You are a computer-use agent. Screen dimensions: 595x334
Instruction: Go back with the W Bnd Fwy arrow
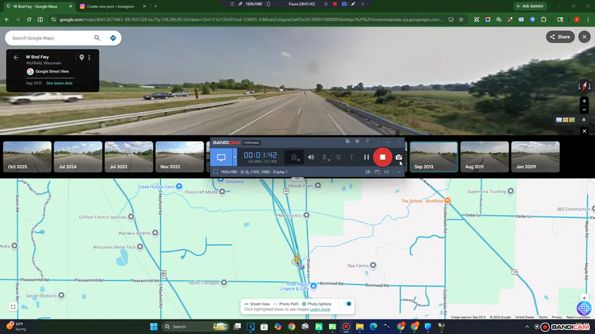coord(16,57)
